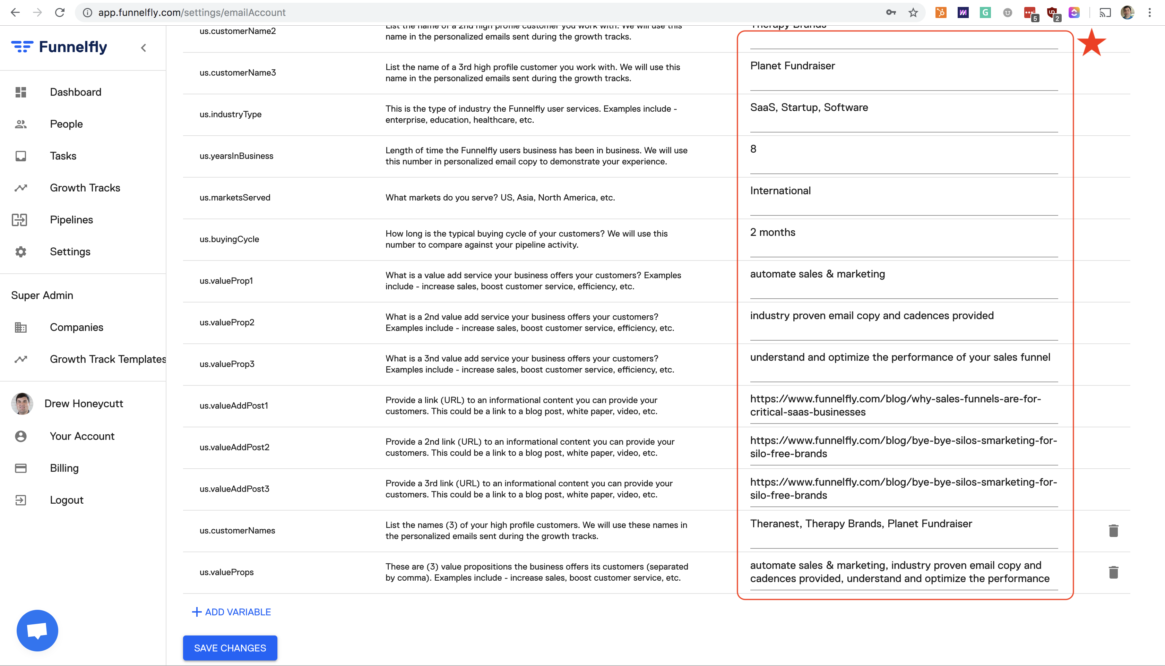Click the Growth Tracks chart icon
1165x666 pixels.
click(20, 188)
